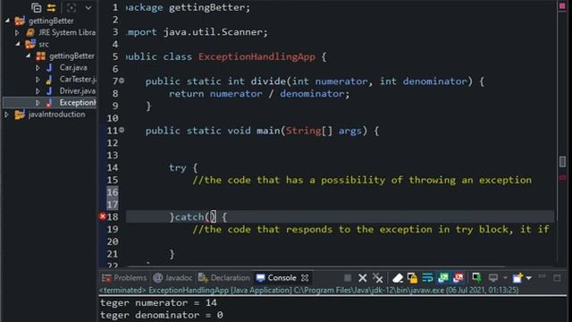Toggle Word Wrap in console

427,278
